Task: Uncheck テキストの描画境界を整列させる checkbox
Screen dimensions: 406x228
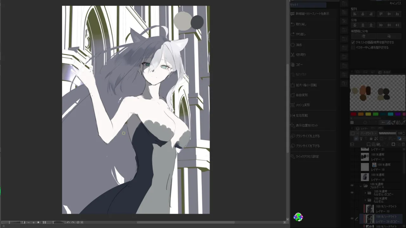Action: click(x=353, y=42)
